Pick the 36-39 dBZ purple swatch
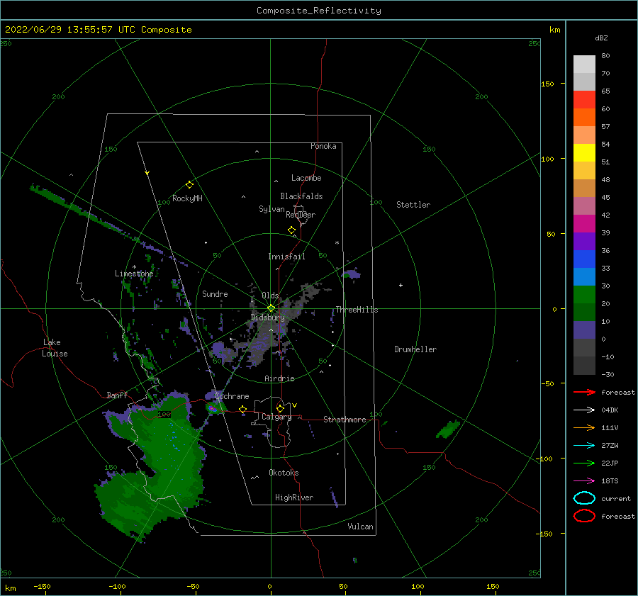 [x=584, y=241]
